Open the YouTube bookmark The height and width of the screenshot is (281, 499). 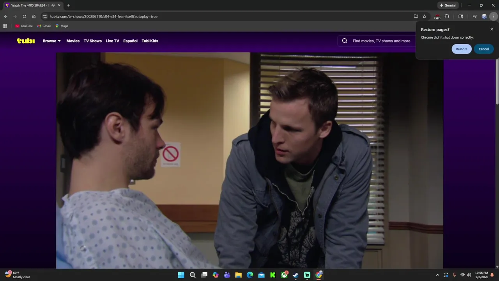(24, 26)
